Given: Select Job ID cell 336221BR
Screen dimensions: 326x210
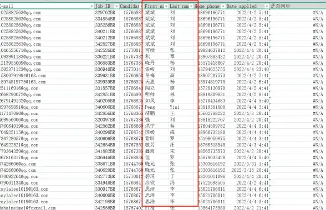Looking at the screenshot, I should [105, 57].
